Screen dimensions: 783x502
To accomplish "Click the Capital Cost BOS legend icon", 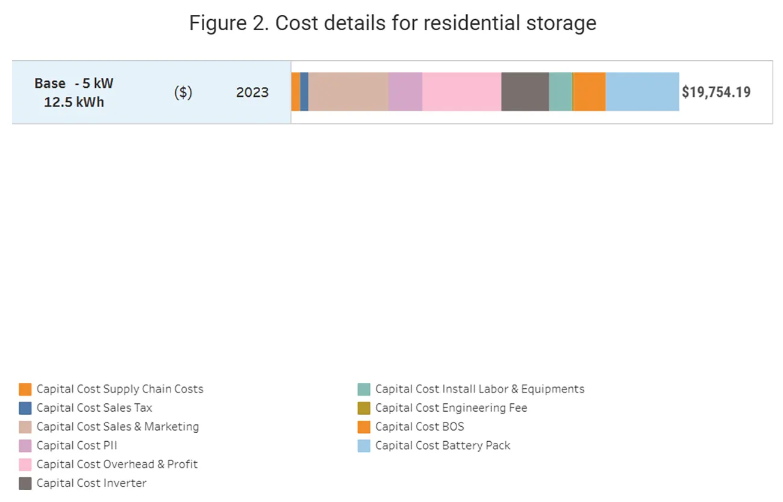I will [364, 427].
